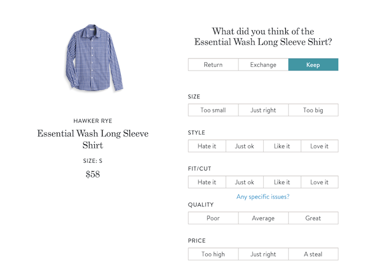Mark size as Just right
This screenshot has height=269, width=391.
point(263,110)
